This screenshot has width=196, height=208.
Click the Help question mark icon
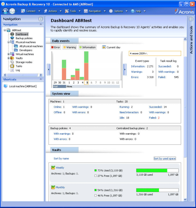tap(132, 11)
